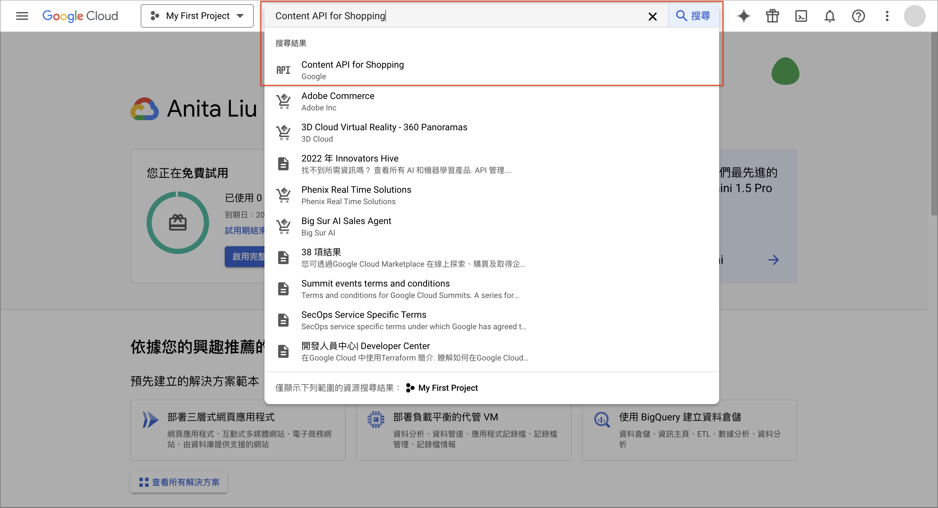Activate Cloud Shell terminal

(x=801, y=16)
